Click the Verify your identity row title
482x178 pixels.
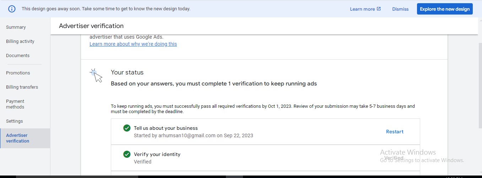[157, 154]
